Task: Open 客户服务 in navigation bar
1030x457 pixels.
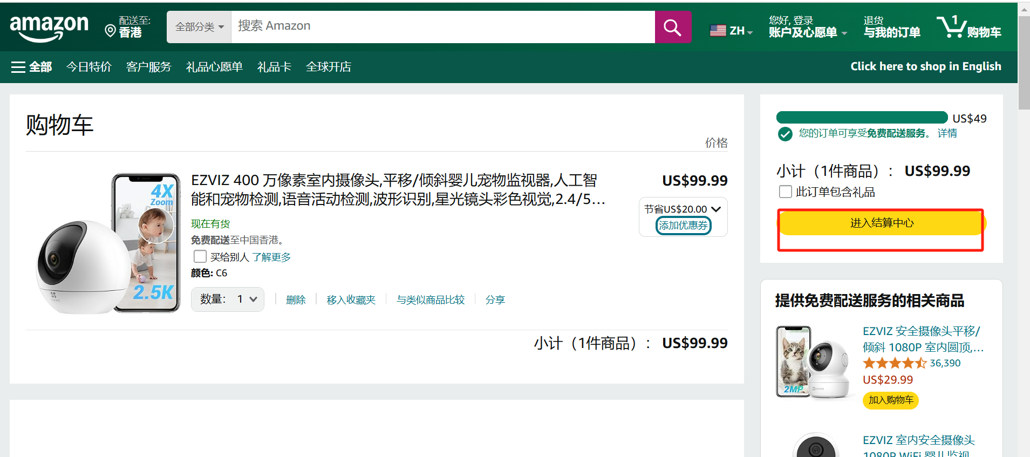Action: point(149,67)
